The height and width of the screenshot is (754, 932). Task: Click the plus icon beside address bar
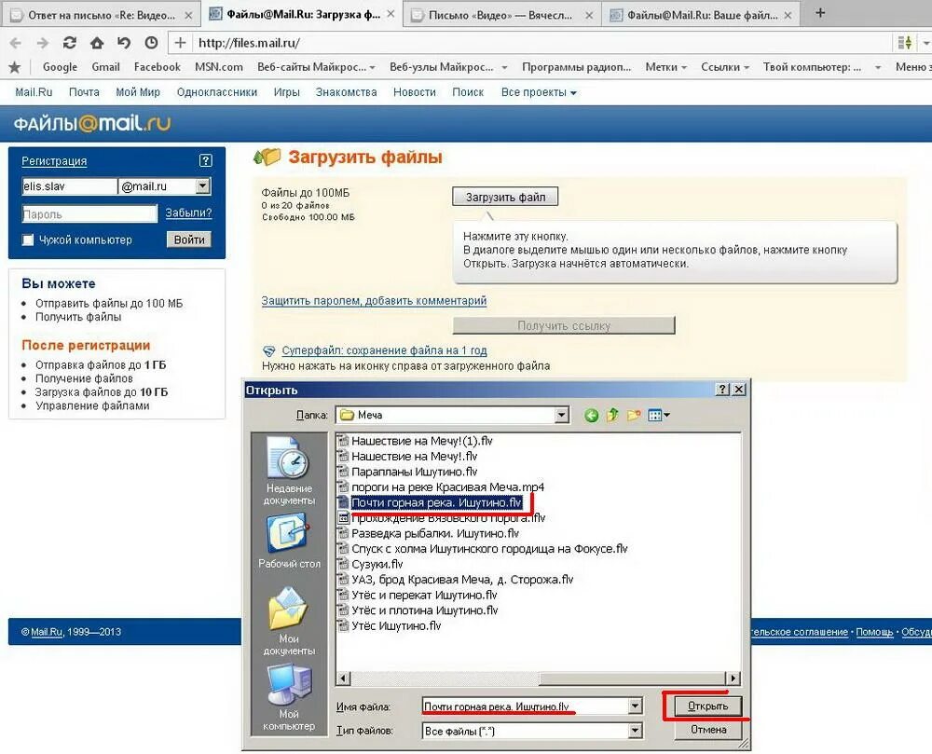coord(180,43)
